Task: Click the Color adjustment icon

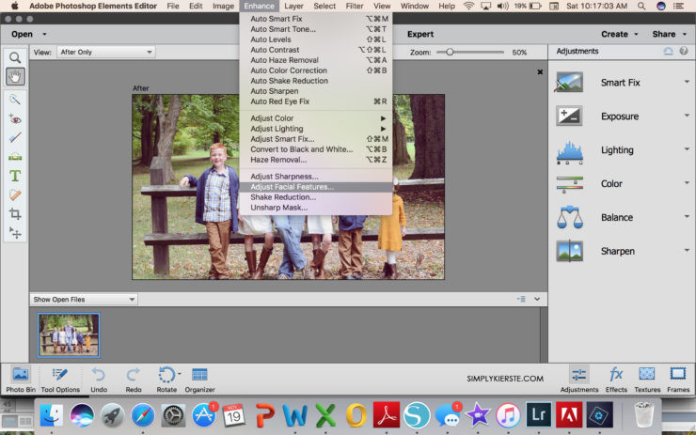Action: tap(569, 184)
